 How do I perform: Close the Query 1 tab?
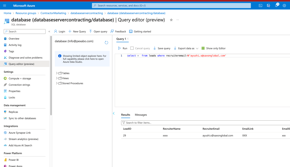pyautogui.click(x=128, y=39)
